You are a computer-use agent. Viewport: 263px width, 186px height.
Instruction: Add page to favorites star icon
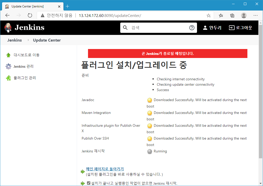click(x=209, y=15)
